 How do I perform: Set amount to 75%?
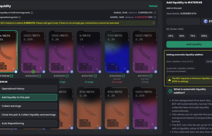coord(193,36)
